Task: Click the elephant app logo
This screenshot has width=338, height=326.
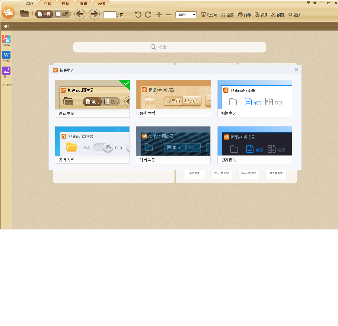Action: click(8, 12)
